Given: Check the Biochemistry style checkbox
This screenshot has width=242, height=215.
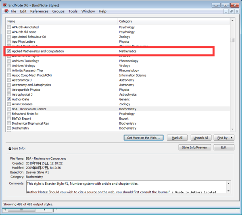Looking at the screenshot, I should 9,128.
